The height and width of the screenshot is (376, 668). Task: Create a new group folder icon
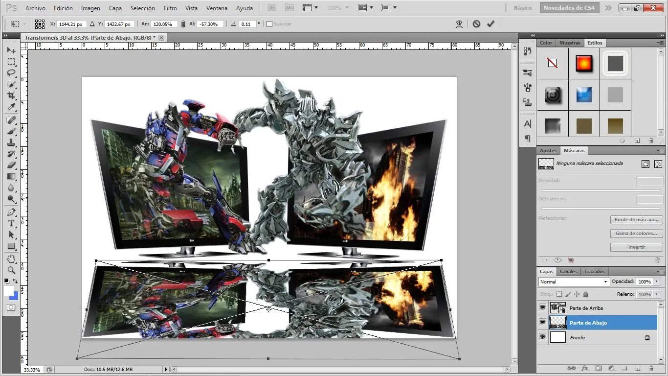[624, 368]
